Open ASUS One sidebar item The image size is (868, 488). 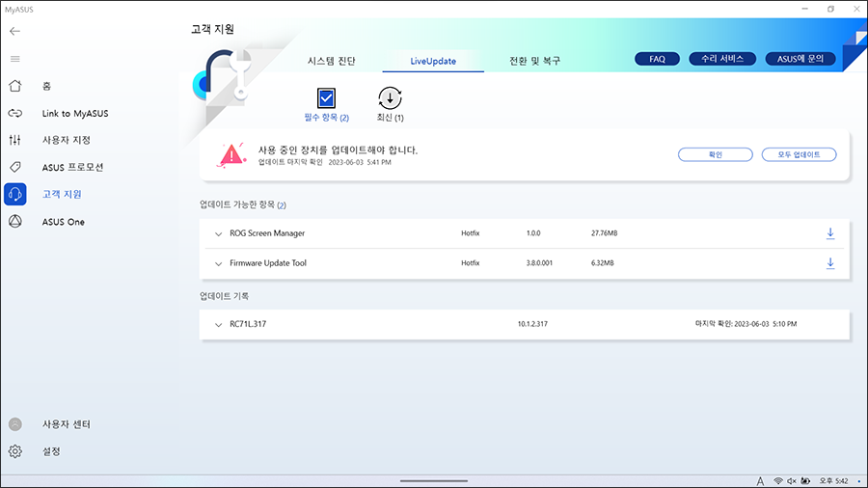[63, 222]
